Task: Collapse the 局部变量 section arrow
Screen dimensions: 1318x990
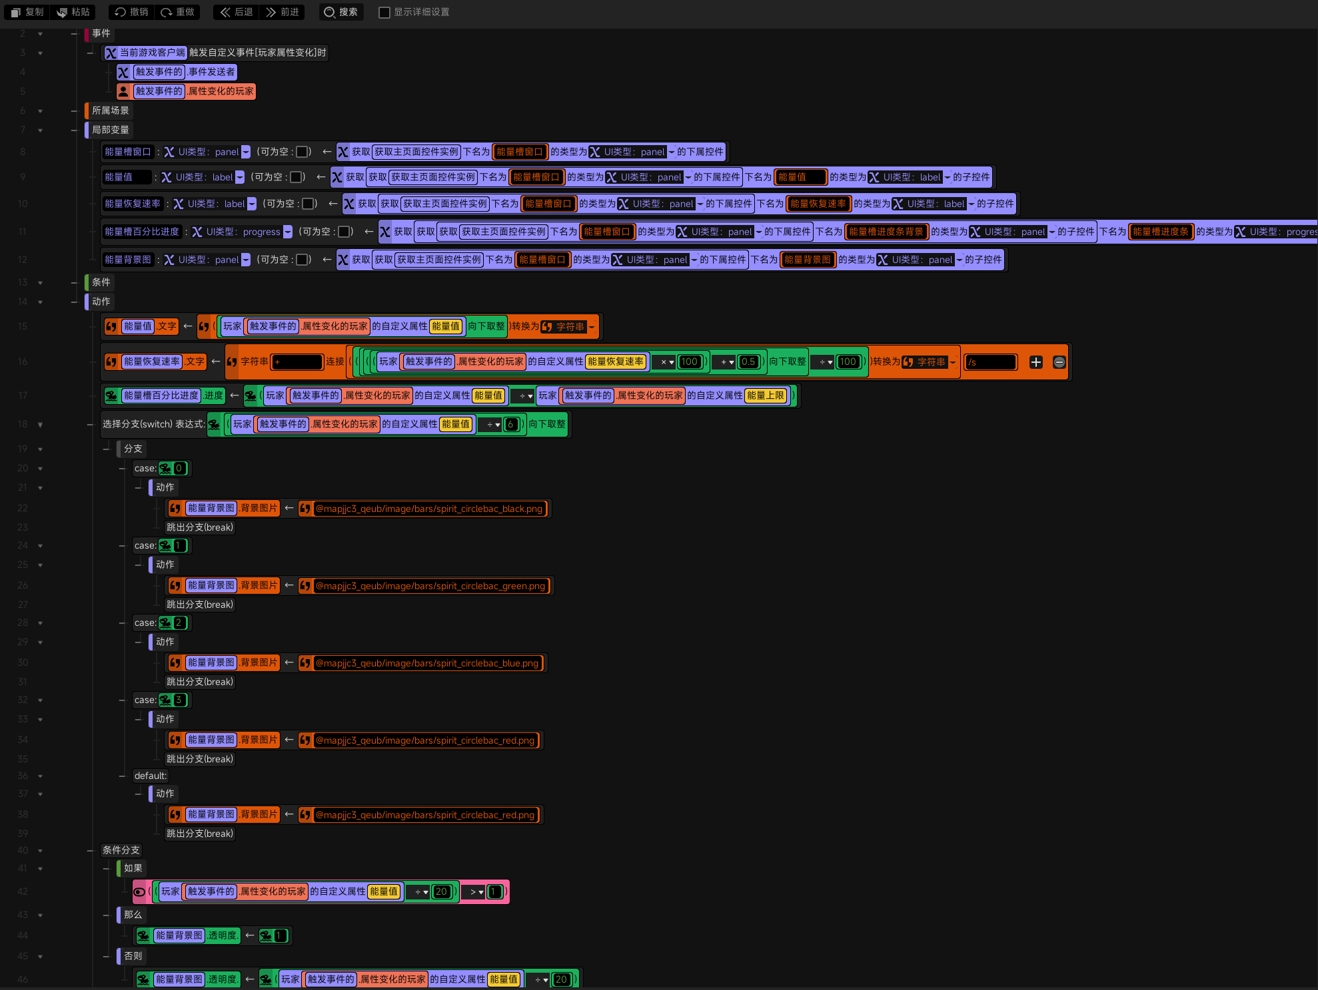Action: [x=40, y=130]
